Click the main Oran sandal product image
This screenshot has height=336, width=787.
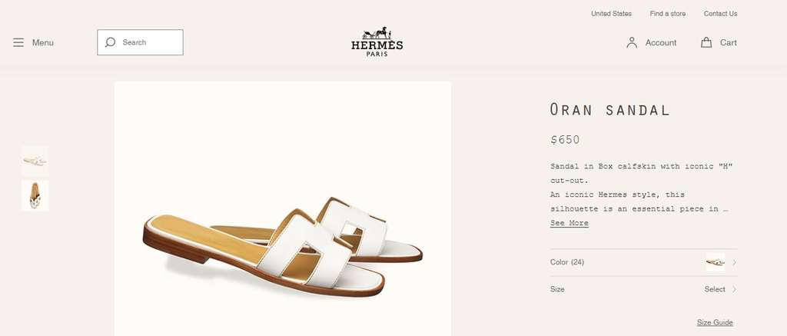(283, 208)
